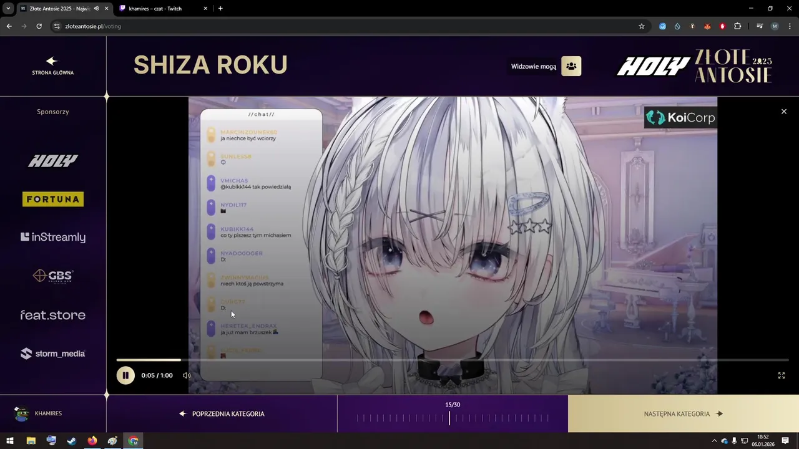
Task: Open the tab search dropdown arrow
Action: pos(8,9)
